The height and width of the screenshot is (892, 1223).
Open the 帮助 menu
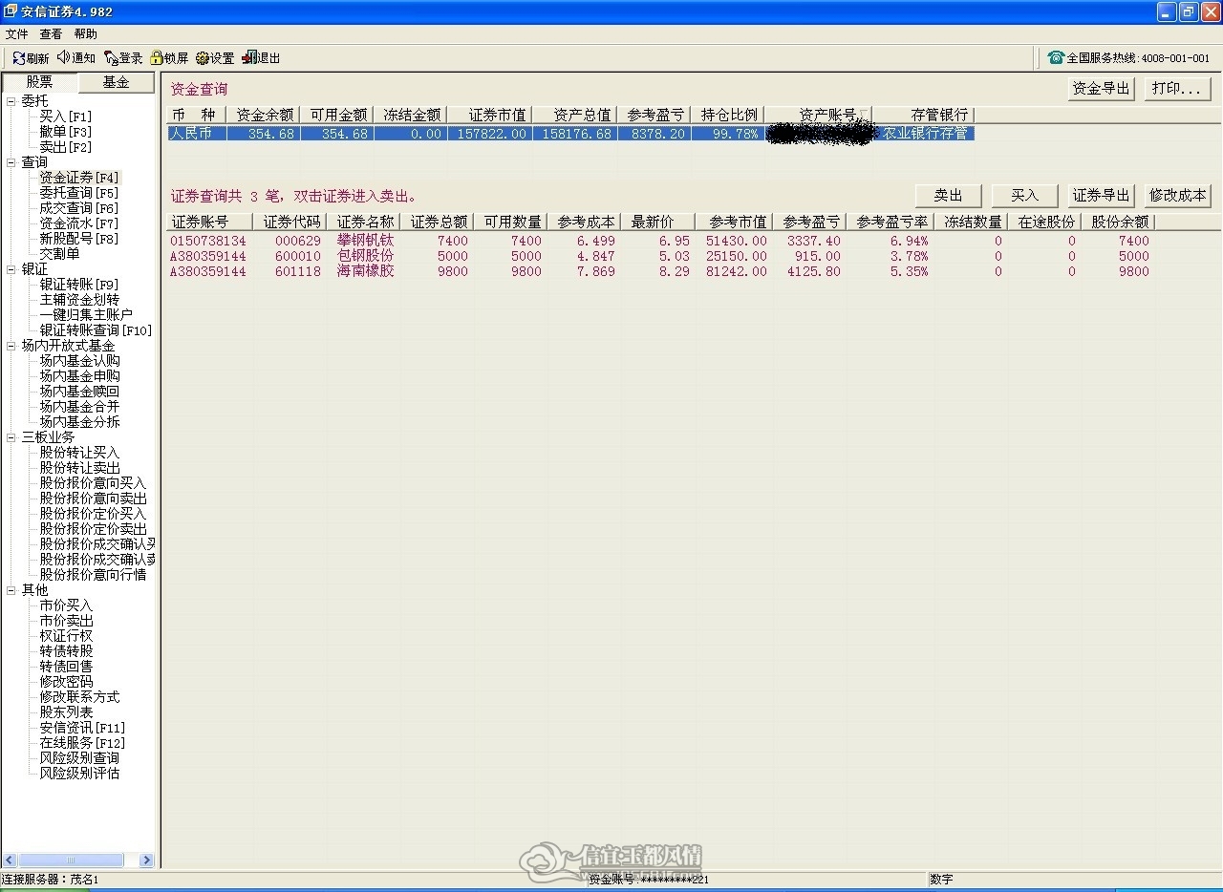[x=85, y=34]
